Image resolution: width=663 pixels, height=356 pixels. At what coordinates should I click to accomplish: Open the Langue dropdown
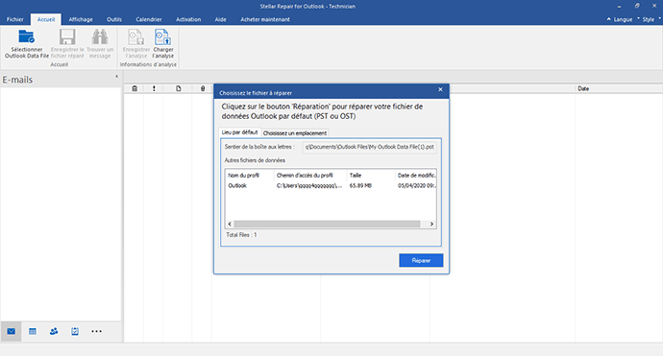(620, 19)
